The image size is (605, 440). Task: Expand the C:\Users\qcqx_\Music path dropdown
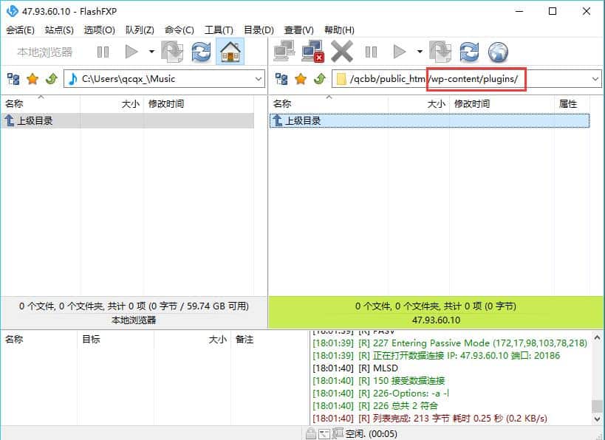pyautogui.click(x=258, y=79)
